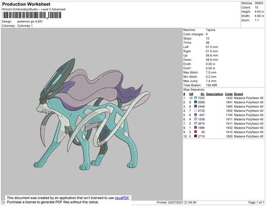
Task: Click thread code 1740 in row 5
Action: [x=229, y=115]
